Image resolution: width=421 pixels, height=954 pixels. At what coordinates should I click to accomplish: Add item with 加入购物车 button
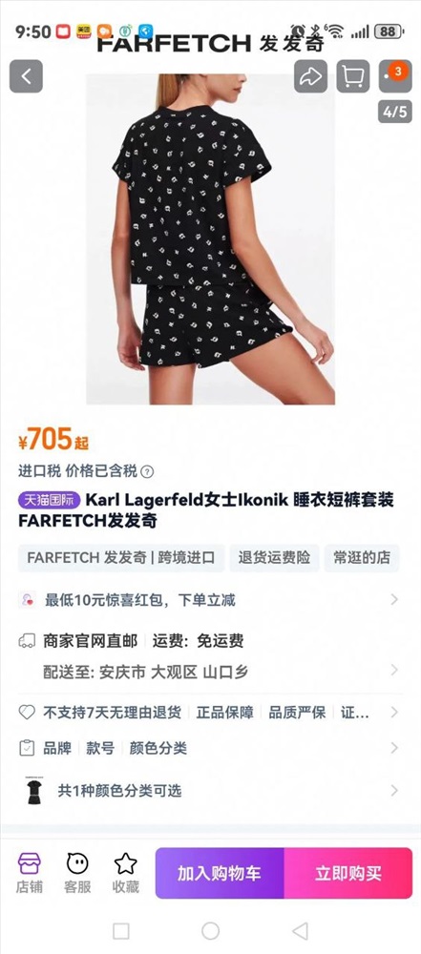tap(220, 873)
